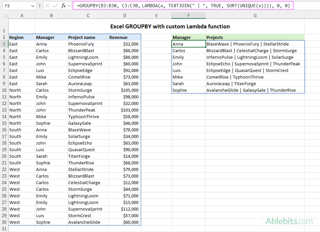The width and height of the screenshot is (320, 232).
Task: Select row 22 header
Action: tap(4, 169)
